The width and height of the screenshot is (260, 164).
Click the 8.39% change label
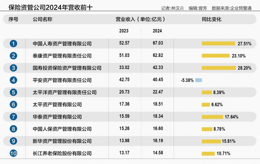(219, 92)
